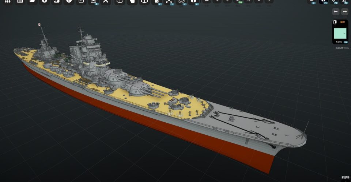Click the 5 mm armor thickness value
The width and height of the screenshot is (351, 182).
coord(339,42)
